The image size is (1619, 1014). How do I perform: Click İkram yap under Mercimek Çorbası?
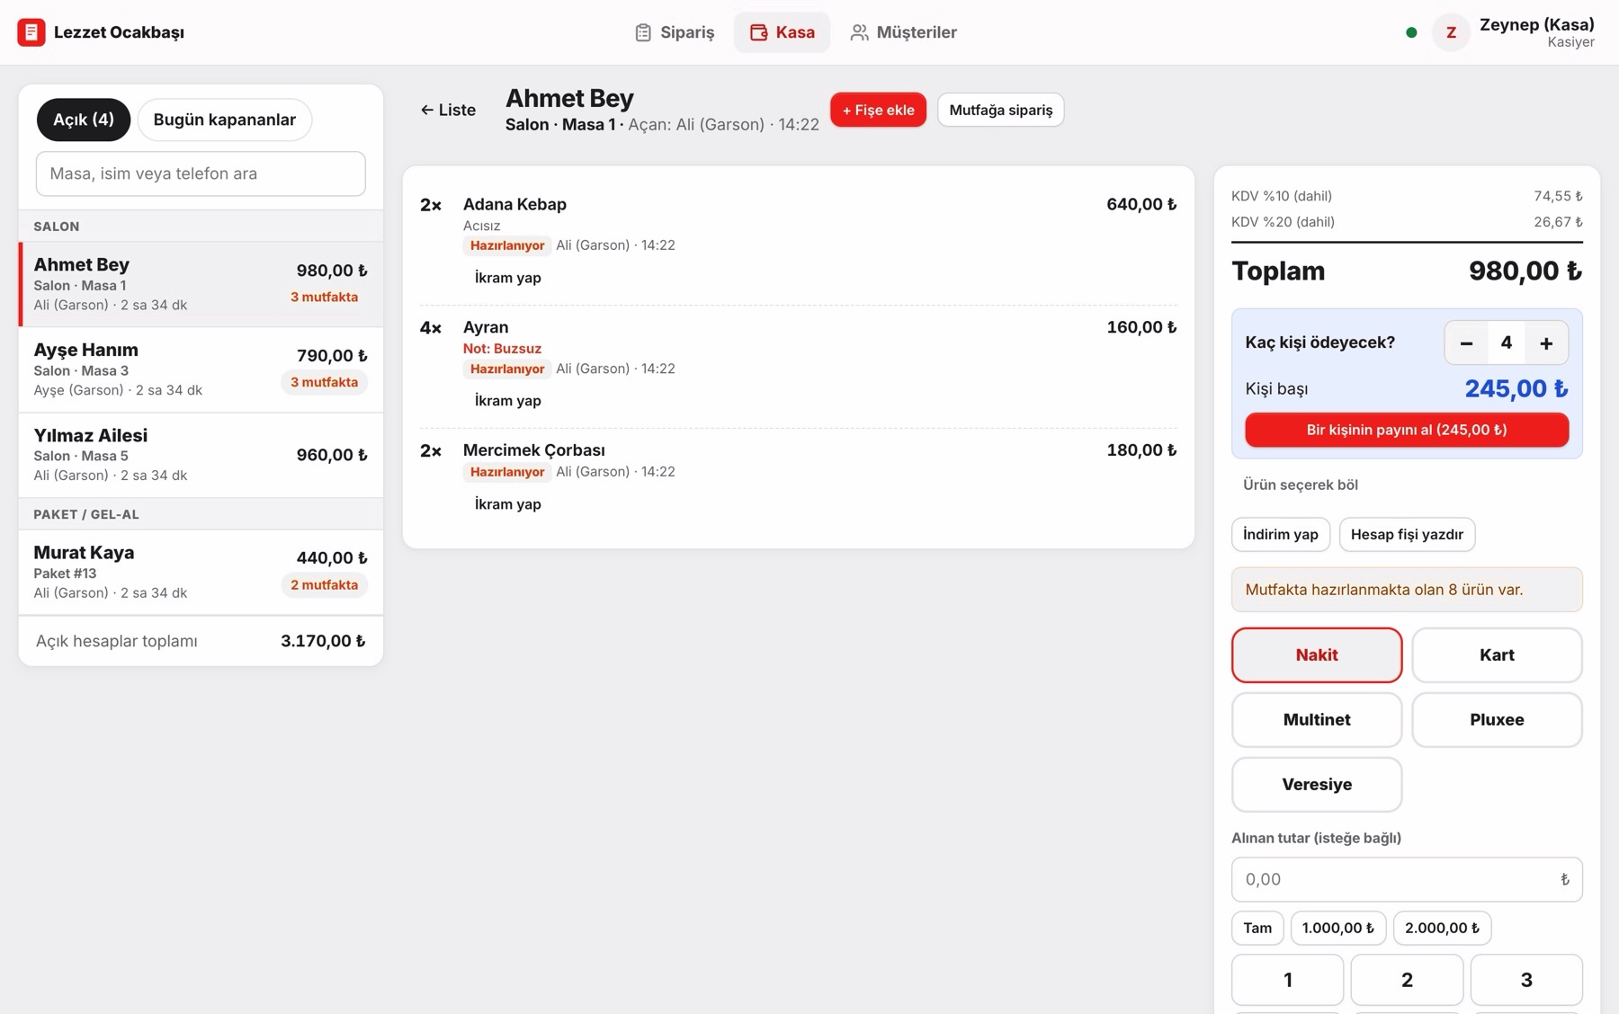[x=507, y=504]
